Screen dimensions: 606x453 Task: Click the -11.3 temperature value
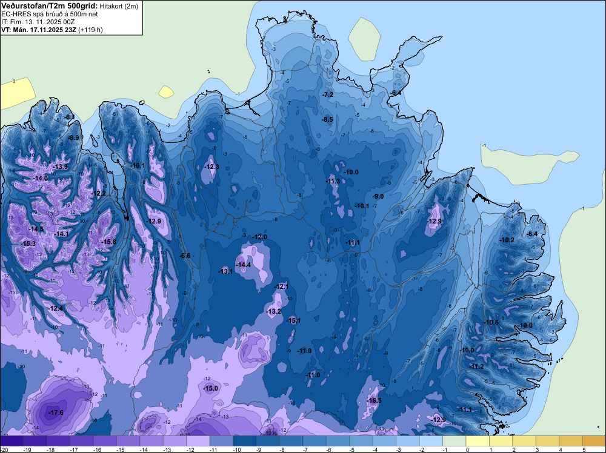333,181
